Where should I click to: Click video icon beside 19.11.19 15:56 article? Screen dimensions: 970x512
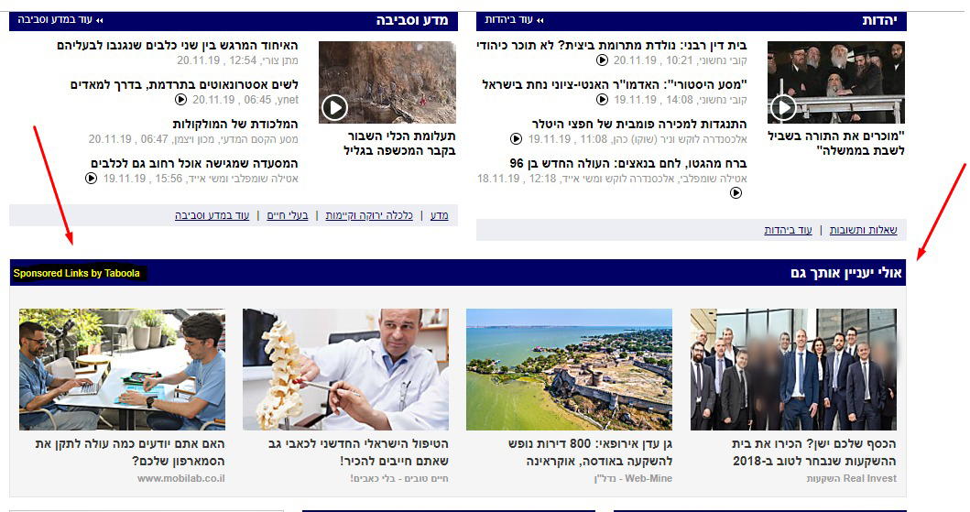[91, 179]
